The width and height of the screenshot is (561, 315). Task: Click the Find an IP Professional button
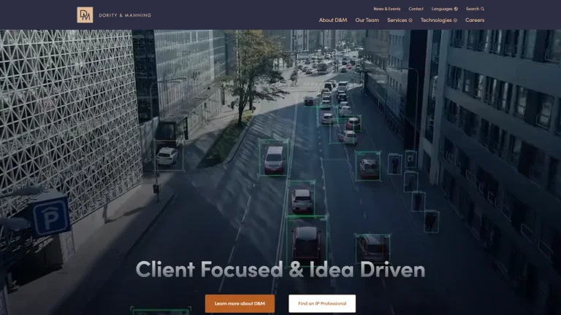(322, 303)
